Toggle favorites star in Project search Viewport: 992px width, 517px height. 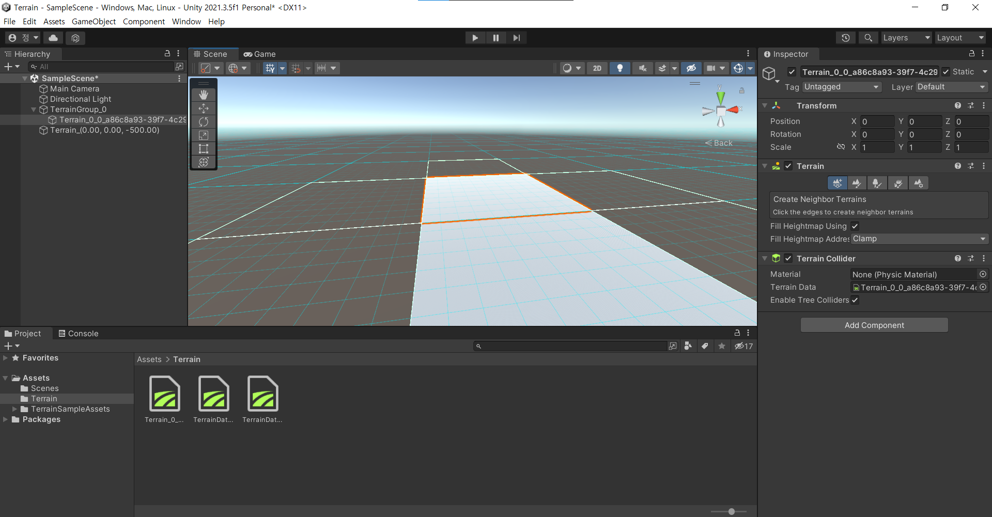[x=722, y=346]
